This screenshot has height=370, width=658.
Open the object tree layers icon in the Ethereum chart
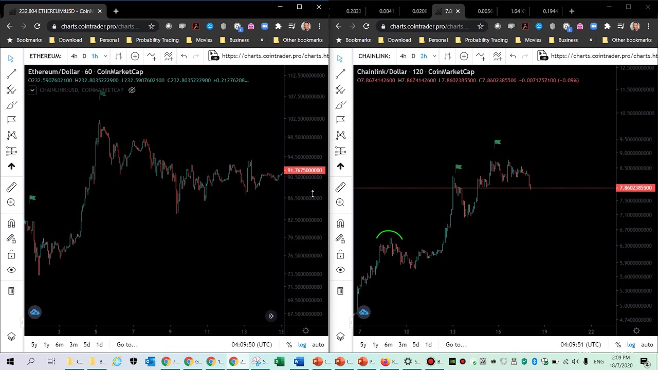(11, 337)
